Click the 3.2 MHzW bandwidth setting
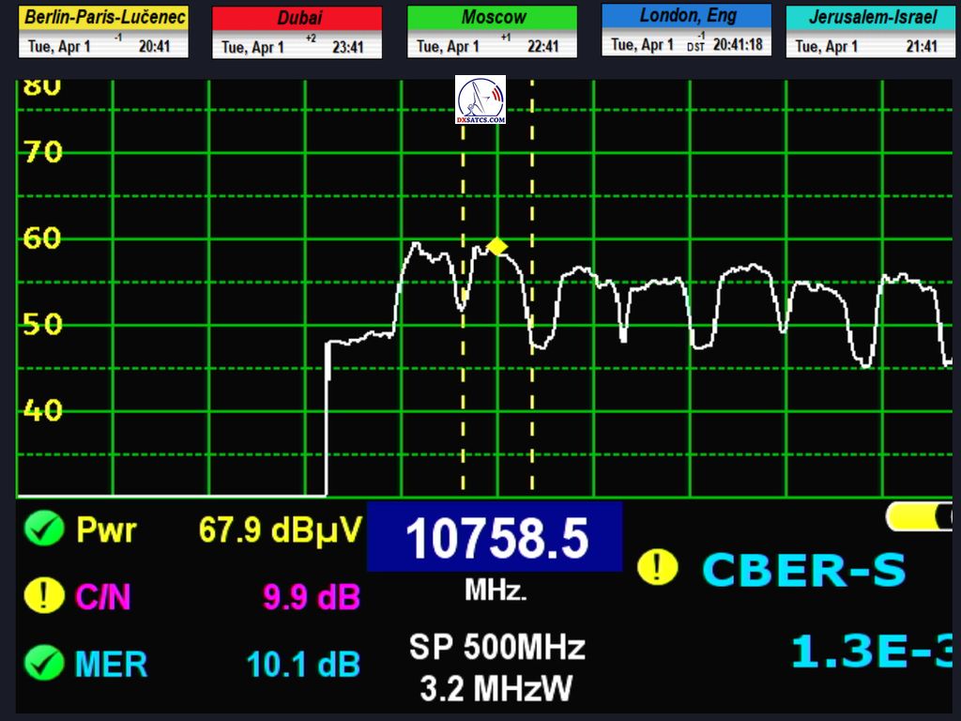The width and height of the screenshot is (961, 721). tap(496, 688)
